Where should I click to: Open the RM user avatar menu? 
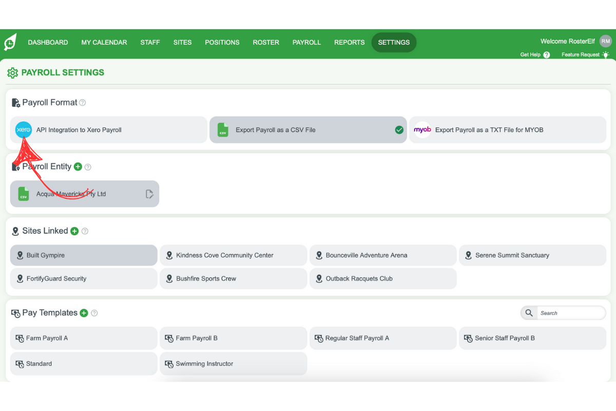pyautogui.click(x=606, y=42)
